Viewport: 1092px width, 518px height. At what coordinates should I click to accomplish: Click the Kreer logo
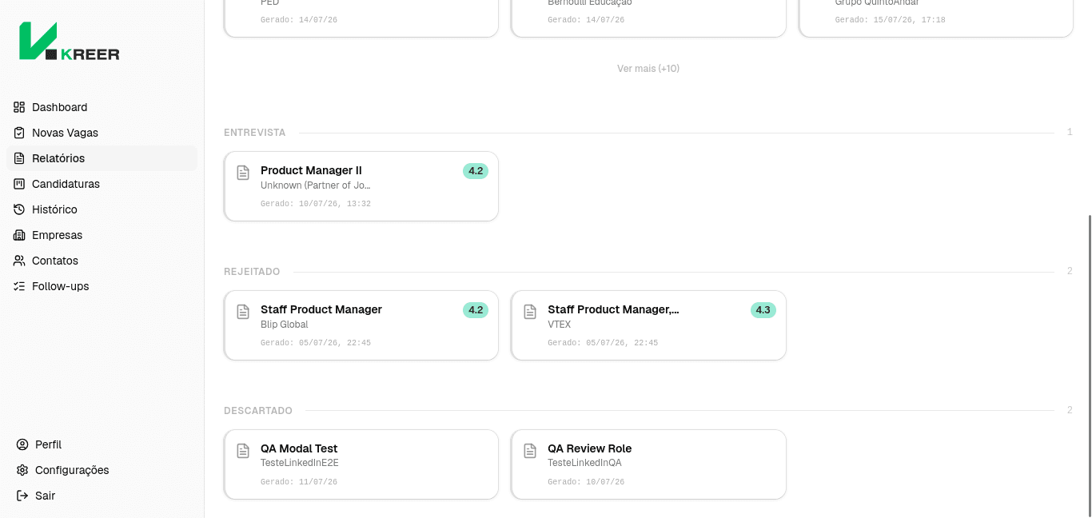coord(70,41)
